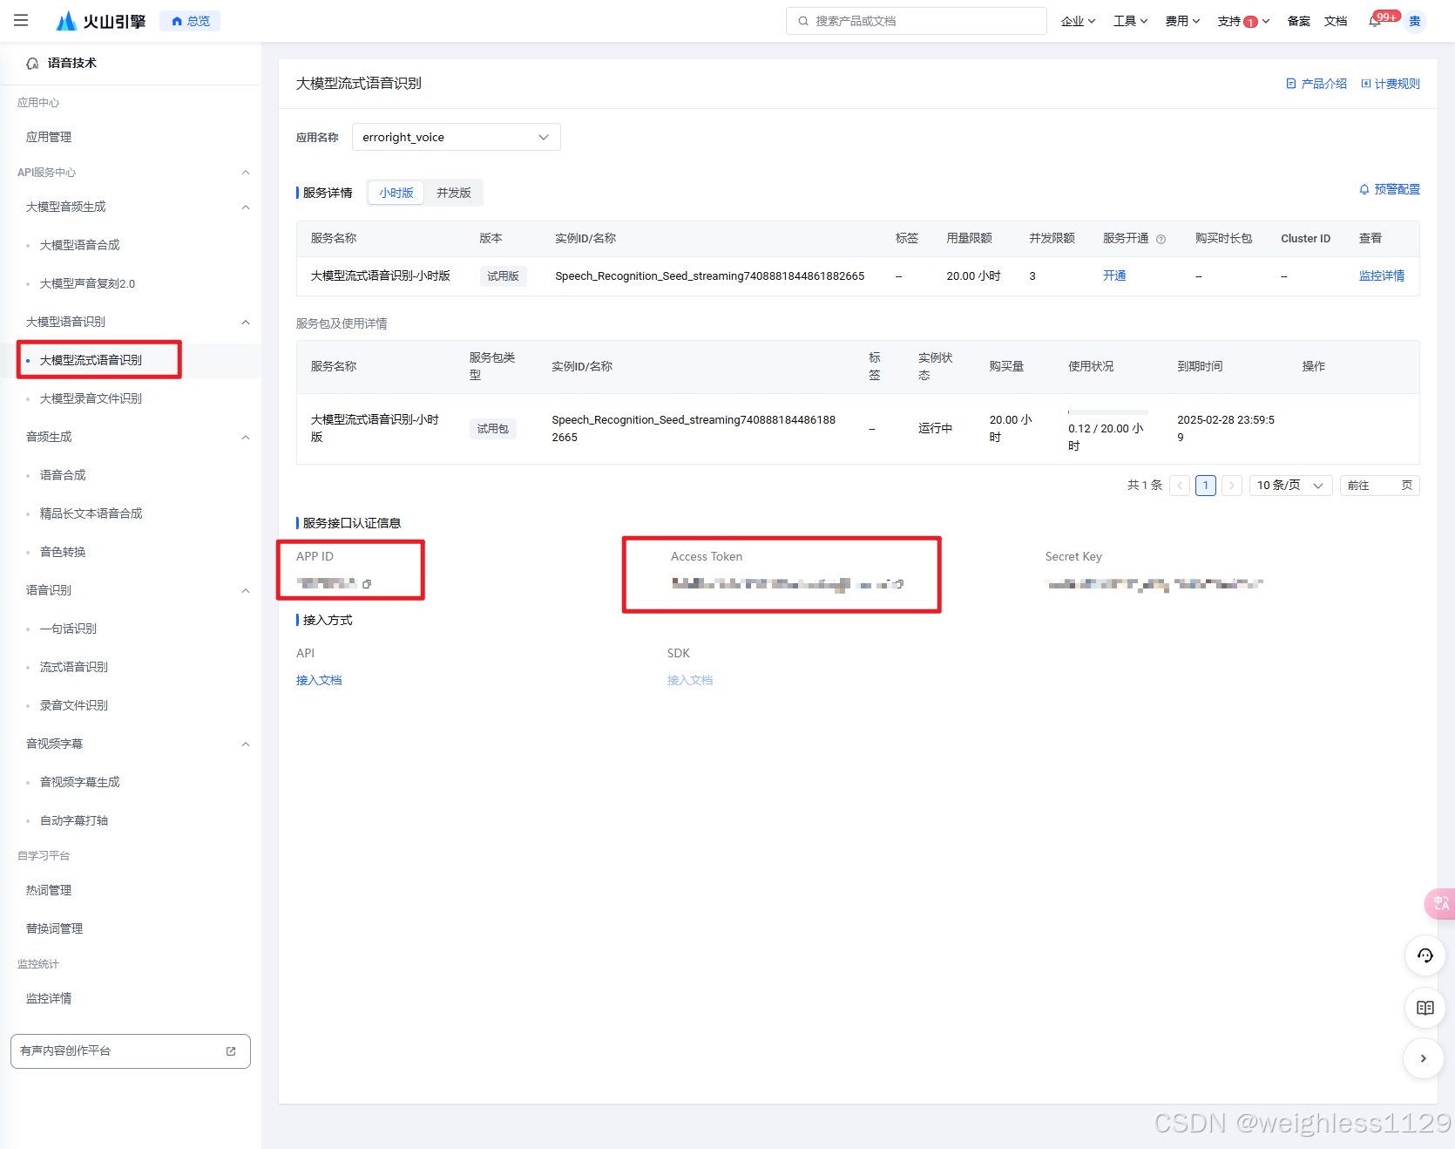Image resolution: width=1455 pixels, height=1149 pixels.
Task: Switch to the 小时版 tab
Action: tap(396, 193)
